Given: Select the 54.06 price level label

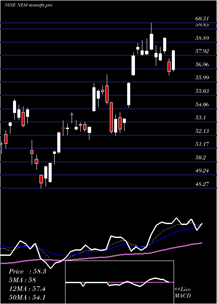Looking at the screenshot, I should [202, 105].
